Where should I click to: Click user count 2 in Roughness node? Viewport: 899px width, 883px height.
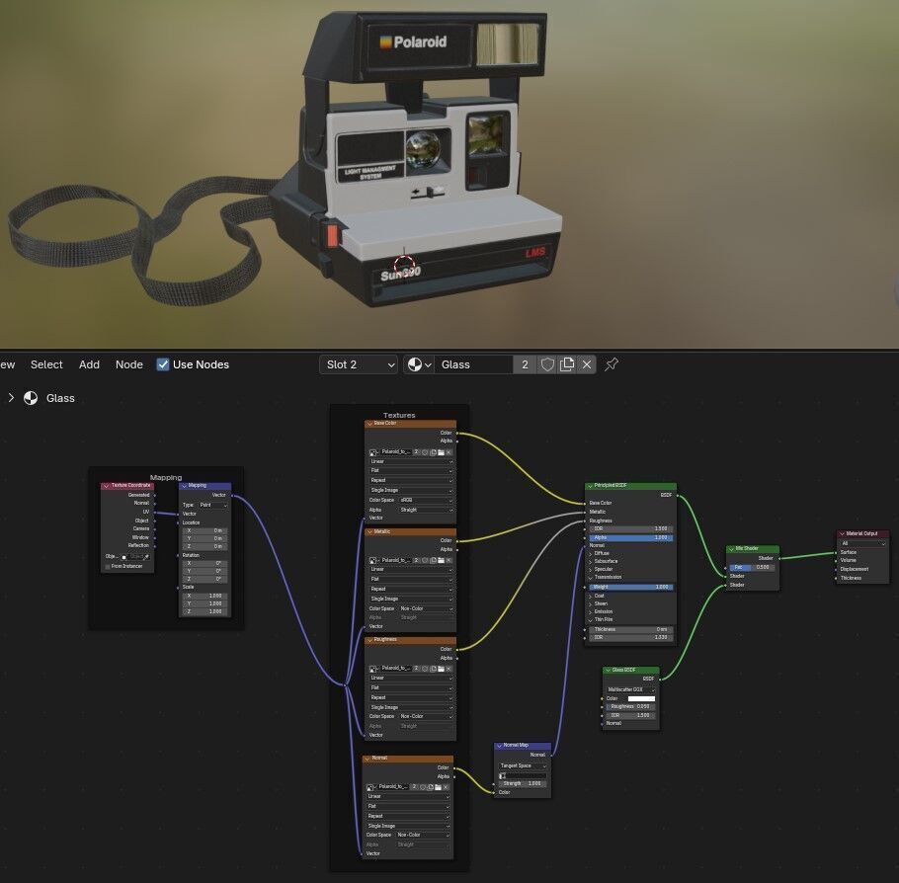pos(417,669)
